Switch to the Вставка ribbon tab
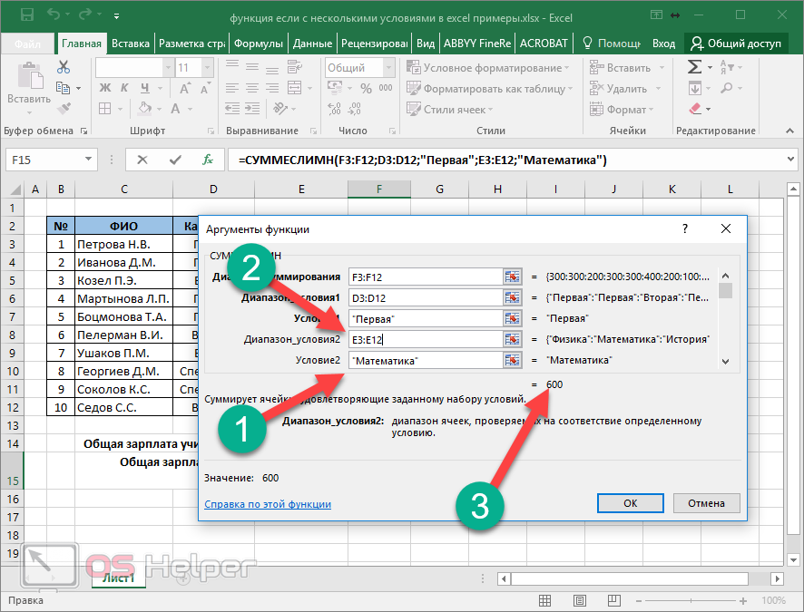The image size is (804, 612). tap(131, 44)
